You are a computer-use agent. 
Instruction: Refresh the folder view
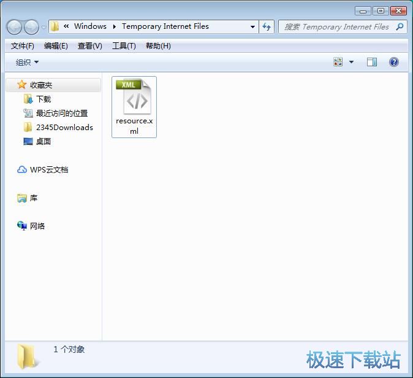tap(267, 26)
